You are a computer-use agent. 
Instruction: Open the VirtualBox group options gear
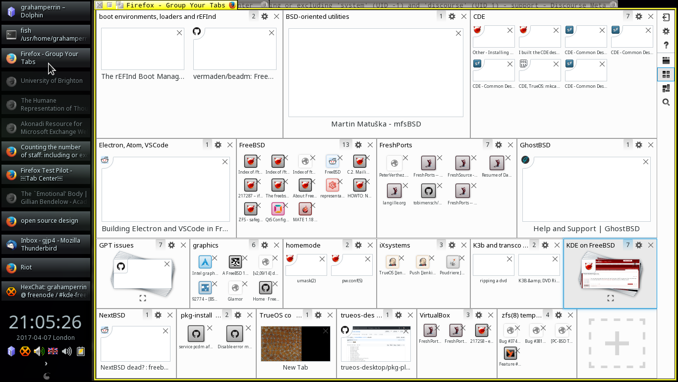click(x=479, y=315)
